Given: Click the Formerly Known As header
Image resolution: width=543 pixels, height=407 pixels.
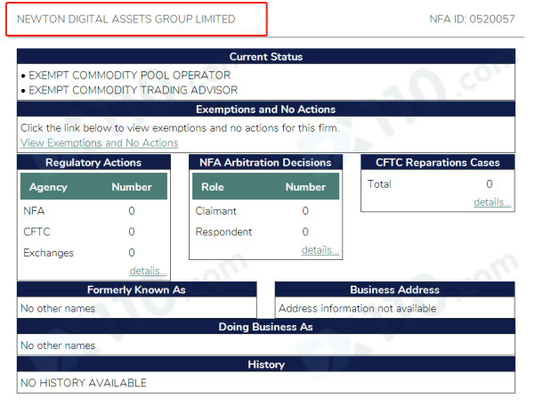Looking at the screenshot, I should coord(136,290).
